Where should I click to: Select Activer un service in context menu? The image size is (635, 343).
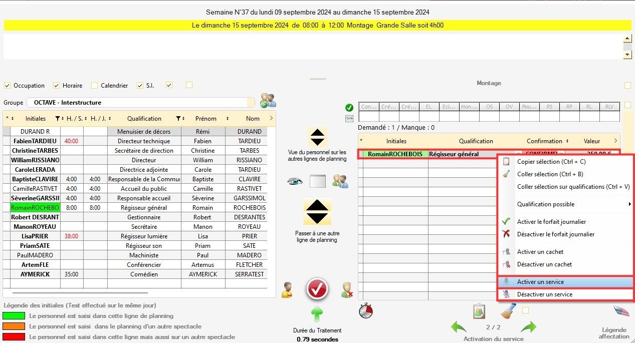pos(540,282)
